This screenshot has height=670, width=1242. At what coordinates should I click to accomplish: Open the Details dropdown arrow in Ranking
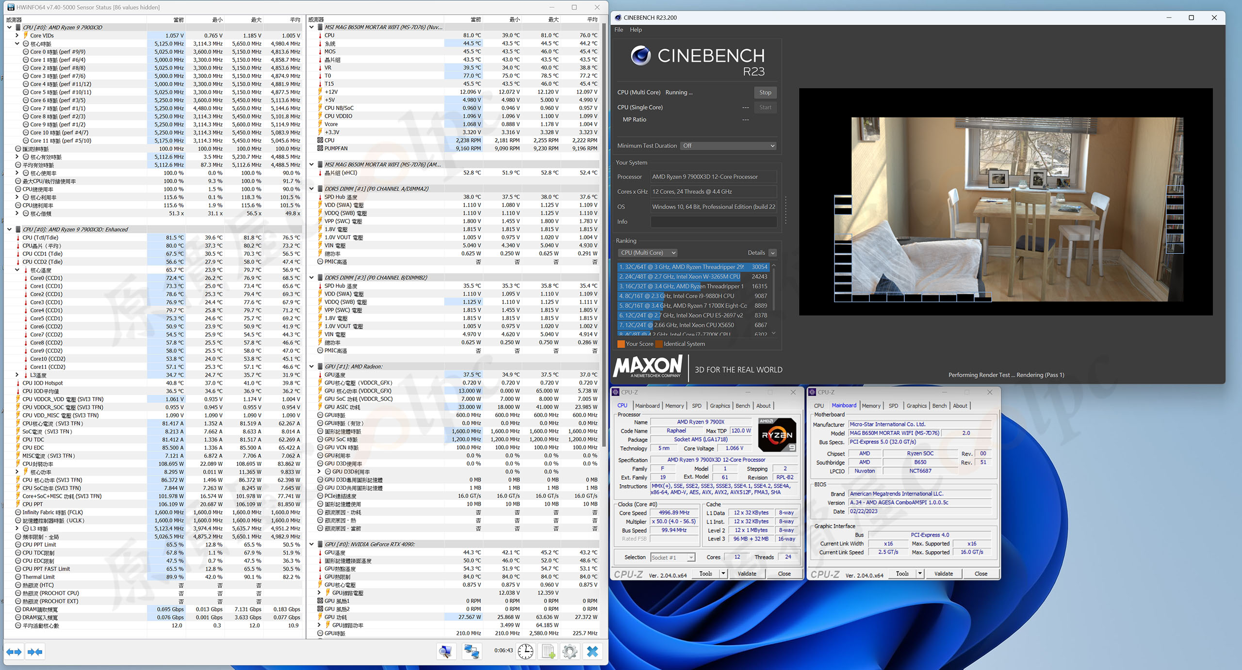(772, 253)
